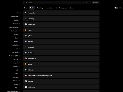Screen dimensions: 123x92
Task: Click the Syften favicon icon
Action: (x=26, y=36)
